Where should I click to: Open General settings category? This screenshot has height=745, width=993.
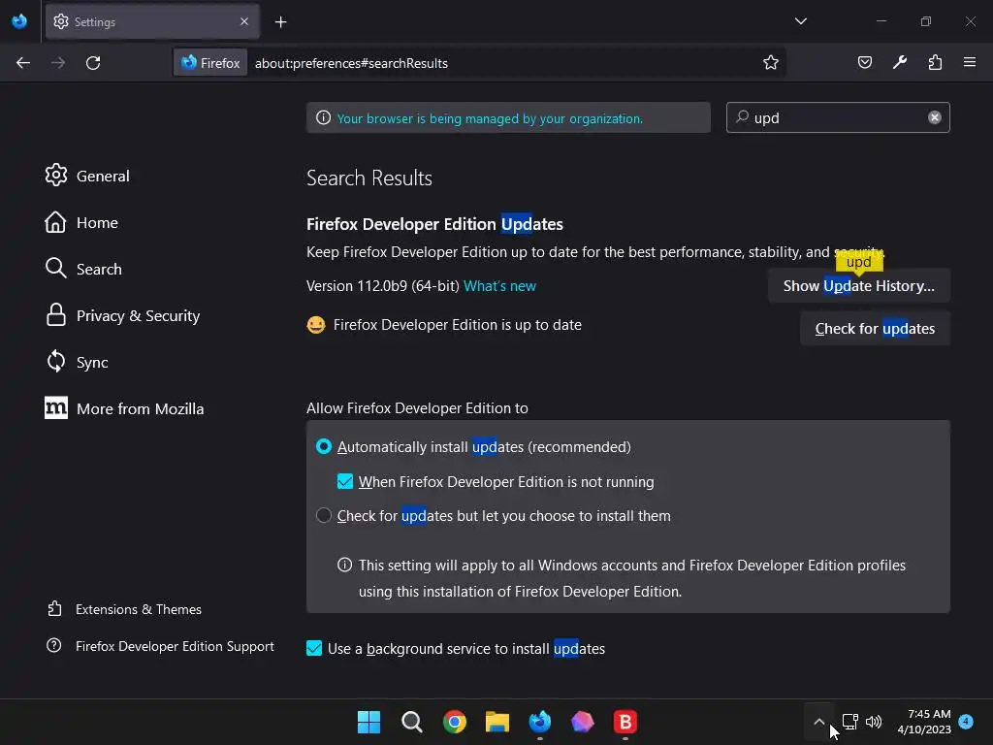(x=87, y=176)
